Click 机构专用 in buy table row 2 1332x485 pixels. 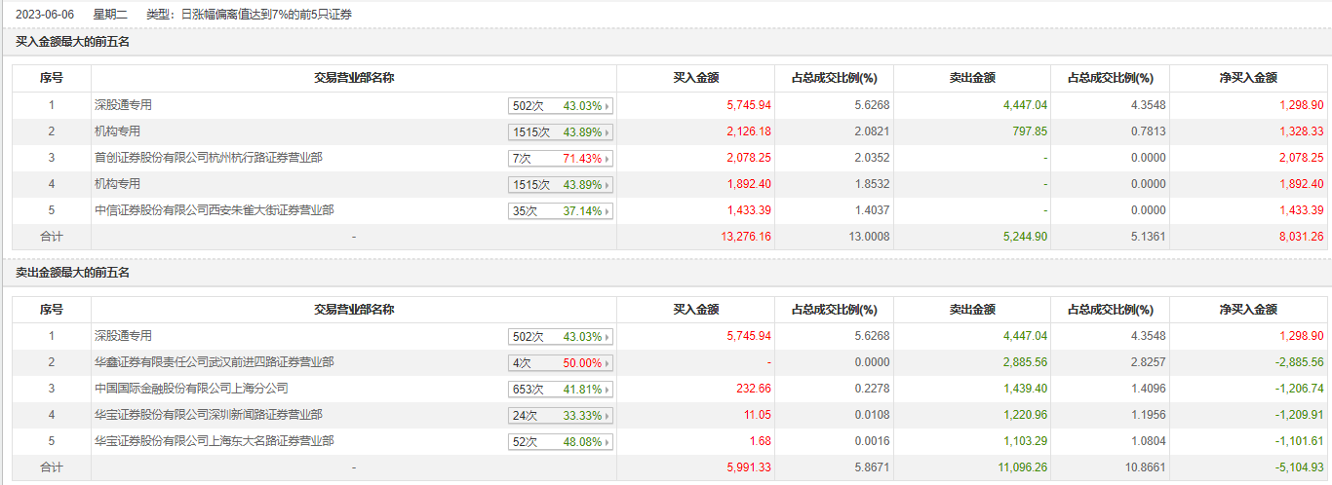[117, 131]
